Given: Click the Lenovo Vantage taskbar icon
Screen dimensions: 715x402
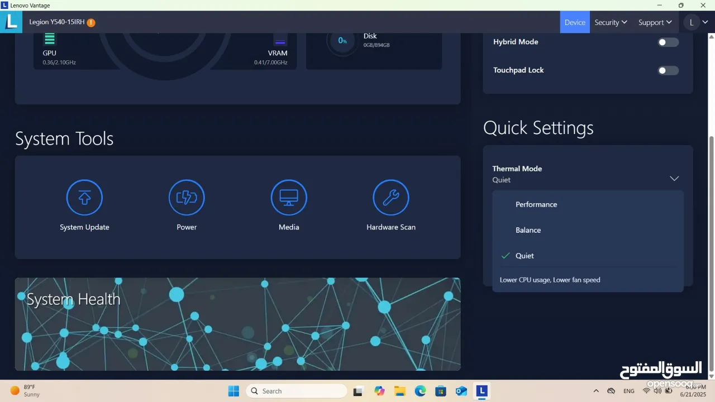Looking at the screenshot, I should (x=482, y=391).
